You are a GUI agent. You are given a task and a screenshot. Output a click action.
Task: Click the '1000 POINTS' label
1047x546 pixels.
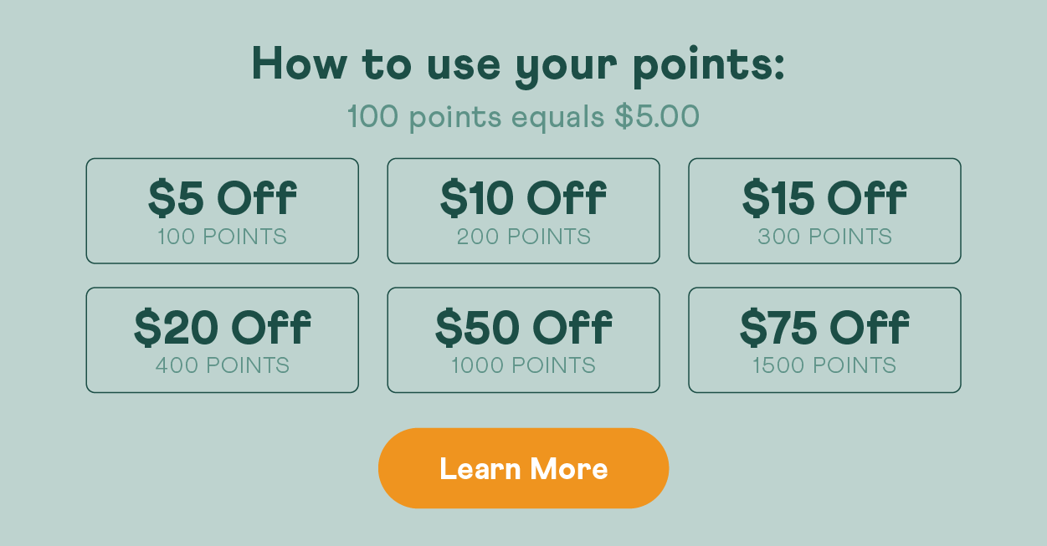click(x=523, y=365)
